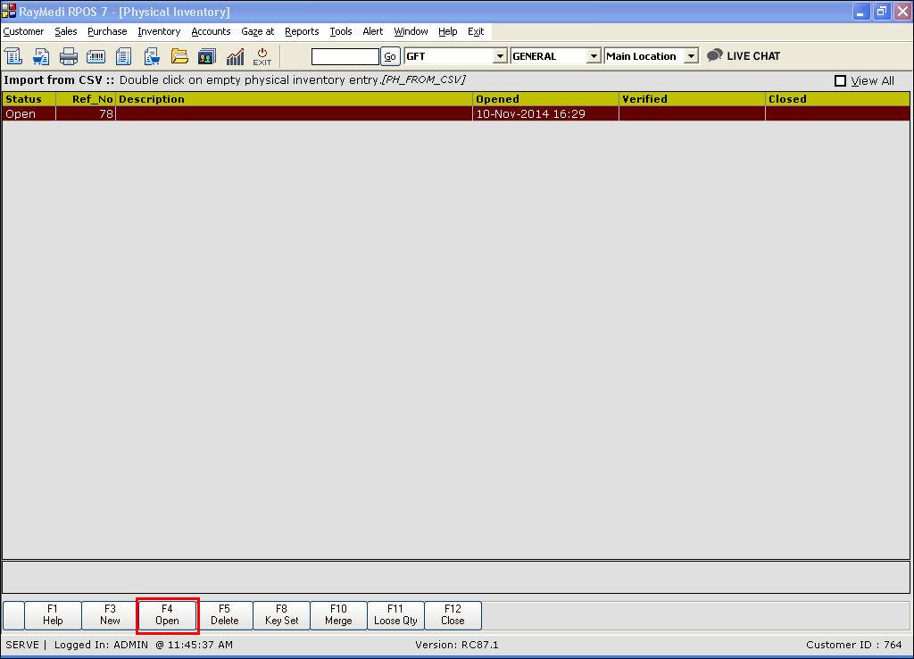Select the 'Open' status cell in row 78
The height and width of the screenshot is (659, 914).
[29, 113]
